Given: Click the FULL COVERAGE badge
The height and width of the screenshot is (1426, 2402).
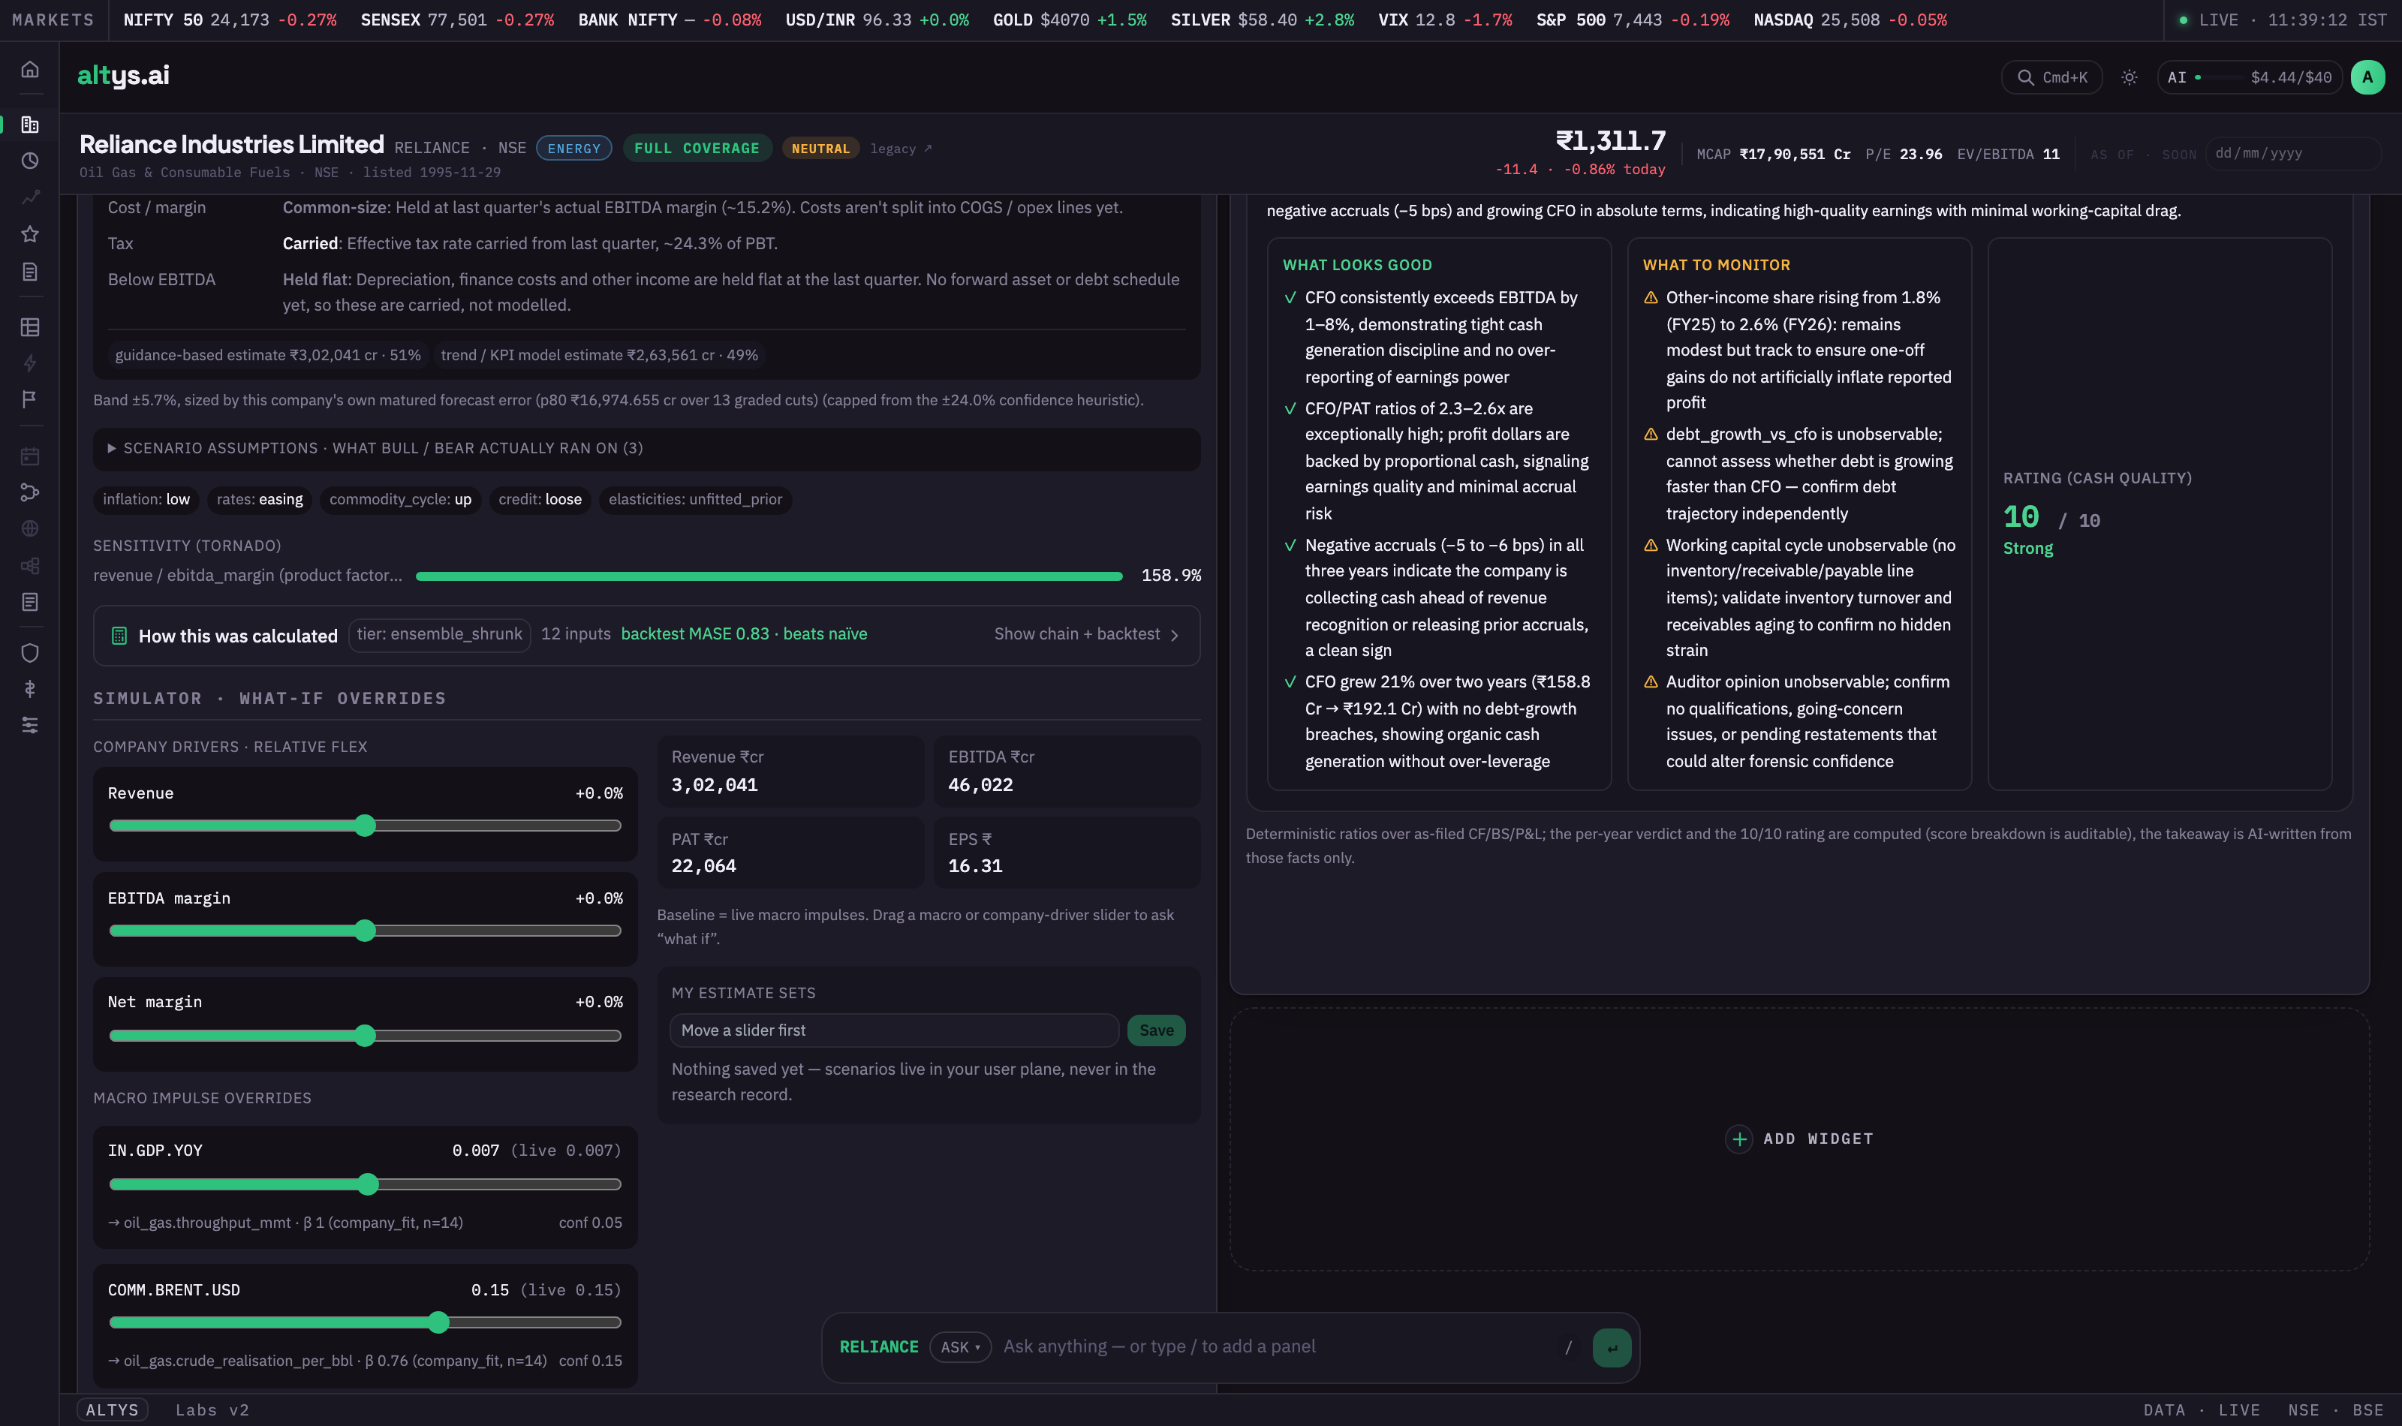Looking at the screenshot, I should point(697,148).
